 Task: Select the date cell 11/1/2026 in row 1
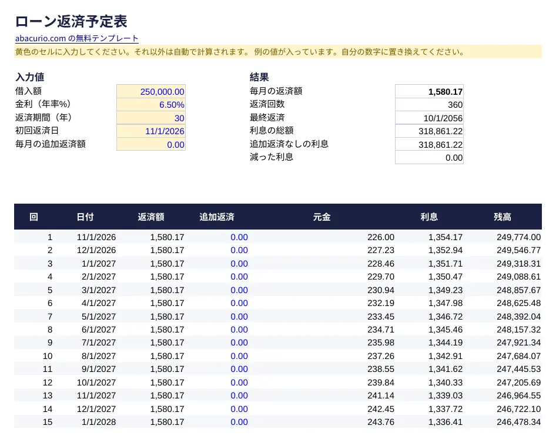[x=96, y=237]
